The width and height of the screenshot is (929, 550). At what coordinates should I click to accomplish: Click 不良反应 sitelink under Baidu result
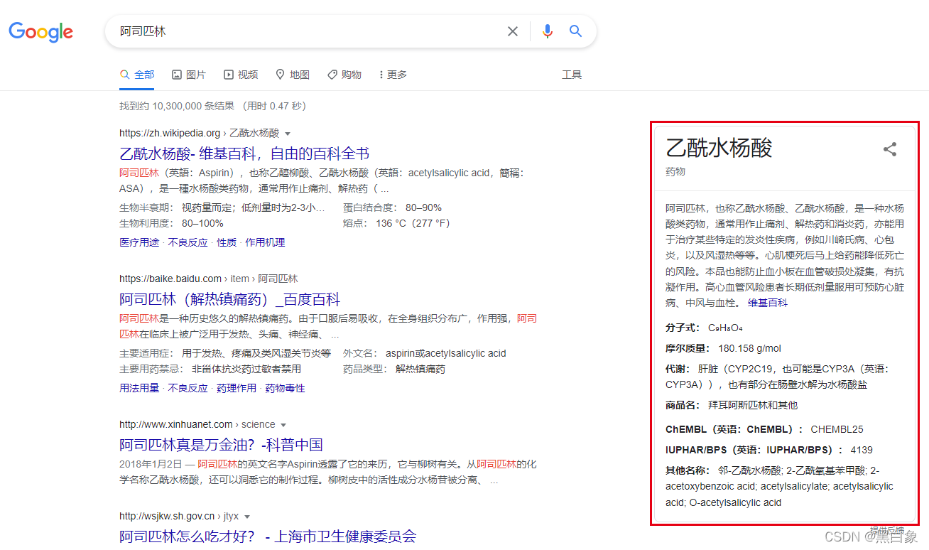pos(188,388)
